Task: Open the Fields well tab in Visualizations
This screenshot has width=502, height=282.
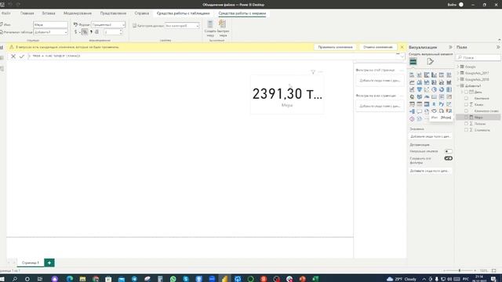Action: point(413,62)
